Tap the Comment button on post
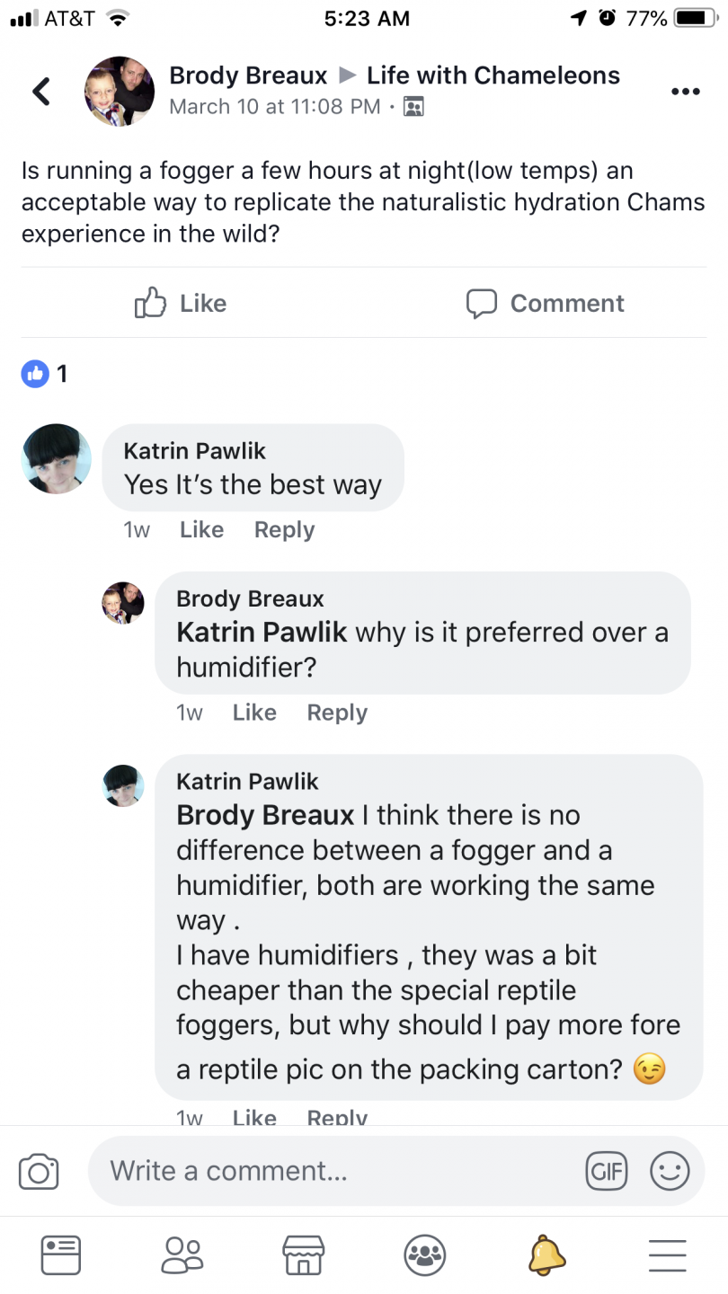Viewport: 728px width, 1294px height. (x=546, y=304)
